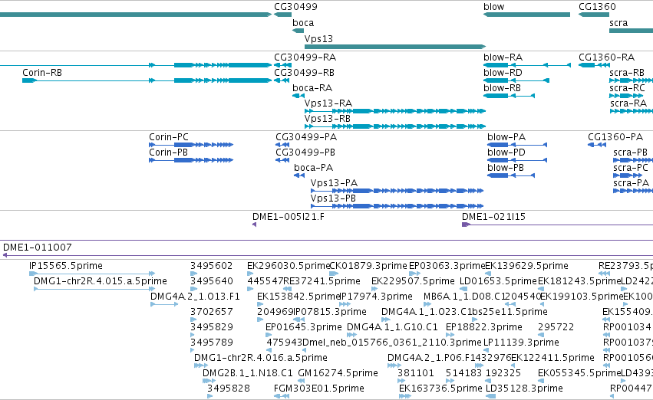Screen dimensions: 653x400
Task: Click the feature labeled 3495602
Action: point(212,266)
